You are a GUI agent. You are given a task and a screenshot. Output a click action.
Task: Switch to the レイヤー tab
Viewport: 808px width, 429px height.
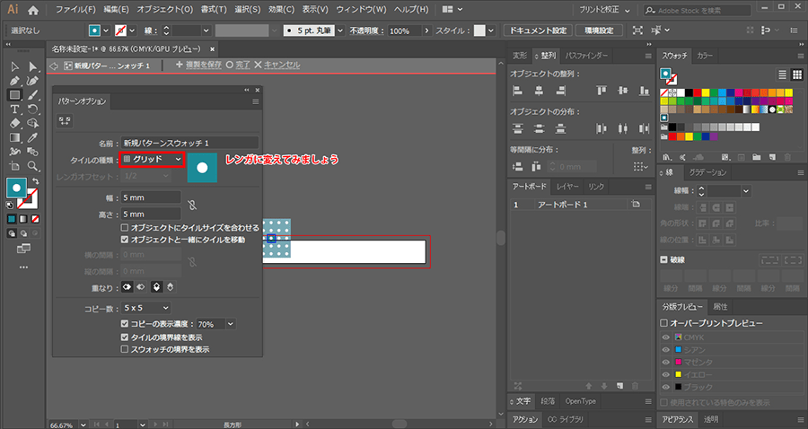pos(566,187)
